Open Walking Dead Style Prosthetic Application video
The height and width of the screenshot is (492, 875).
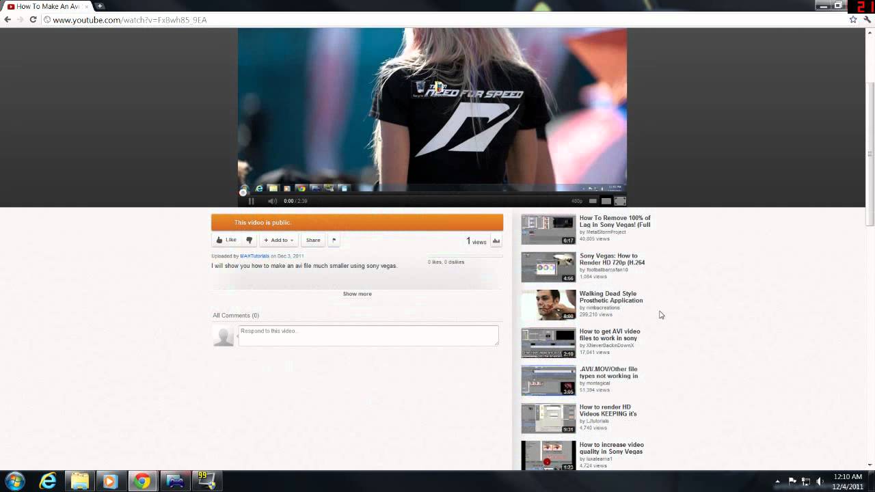611,297
